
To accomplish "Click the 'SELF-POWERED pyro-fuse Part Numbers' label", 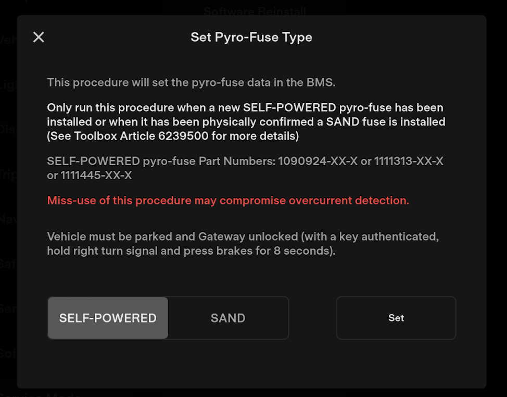I will tap(161, 162).
